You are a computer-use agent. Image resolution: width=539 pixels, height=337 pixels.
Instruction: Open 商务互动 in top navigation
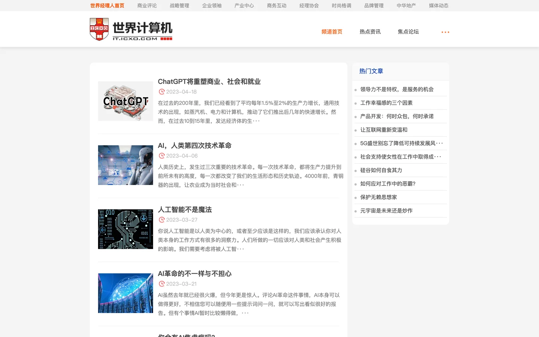click(x=277, y=6)
